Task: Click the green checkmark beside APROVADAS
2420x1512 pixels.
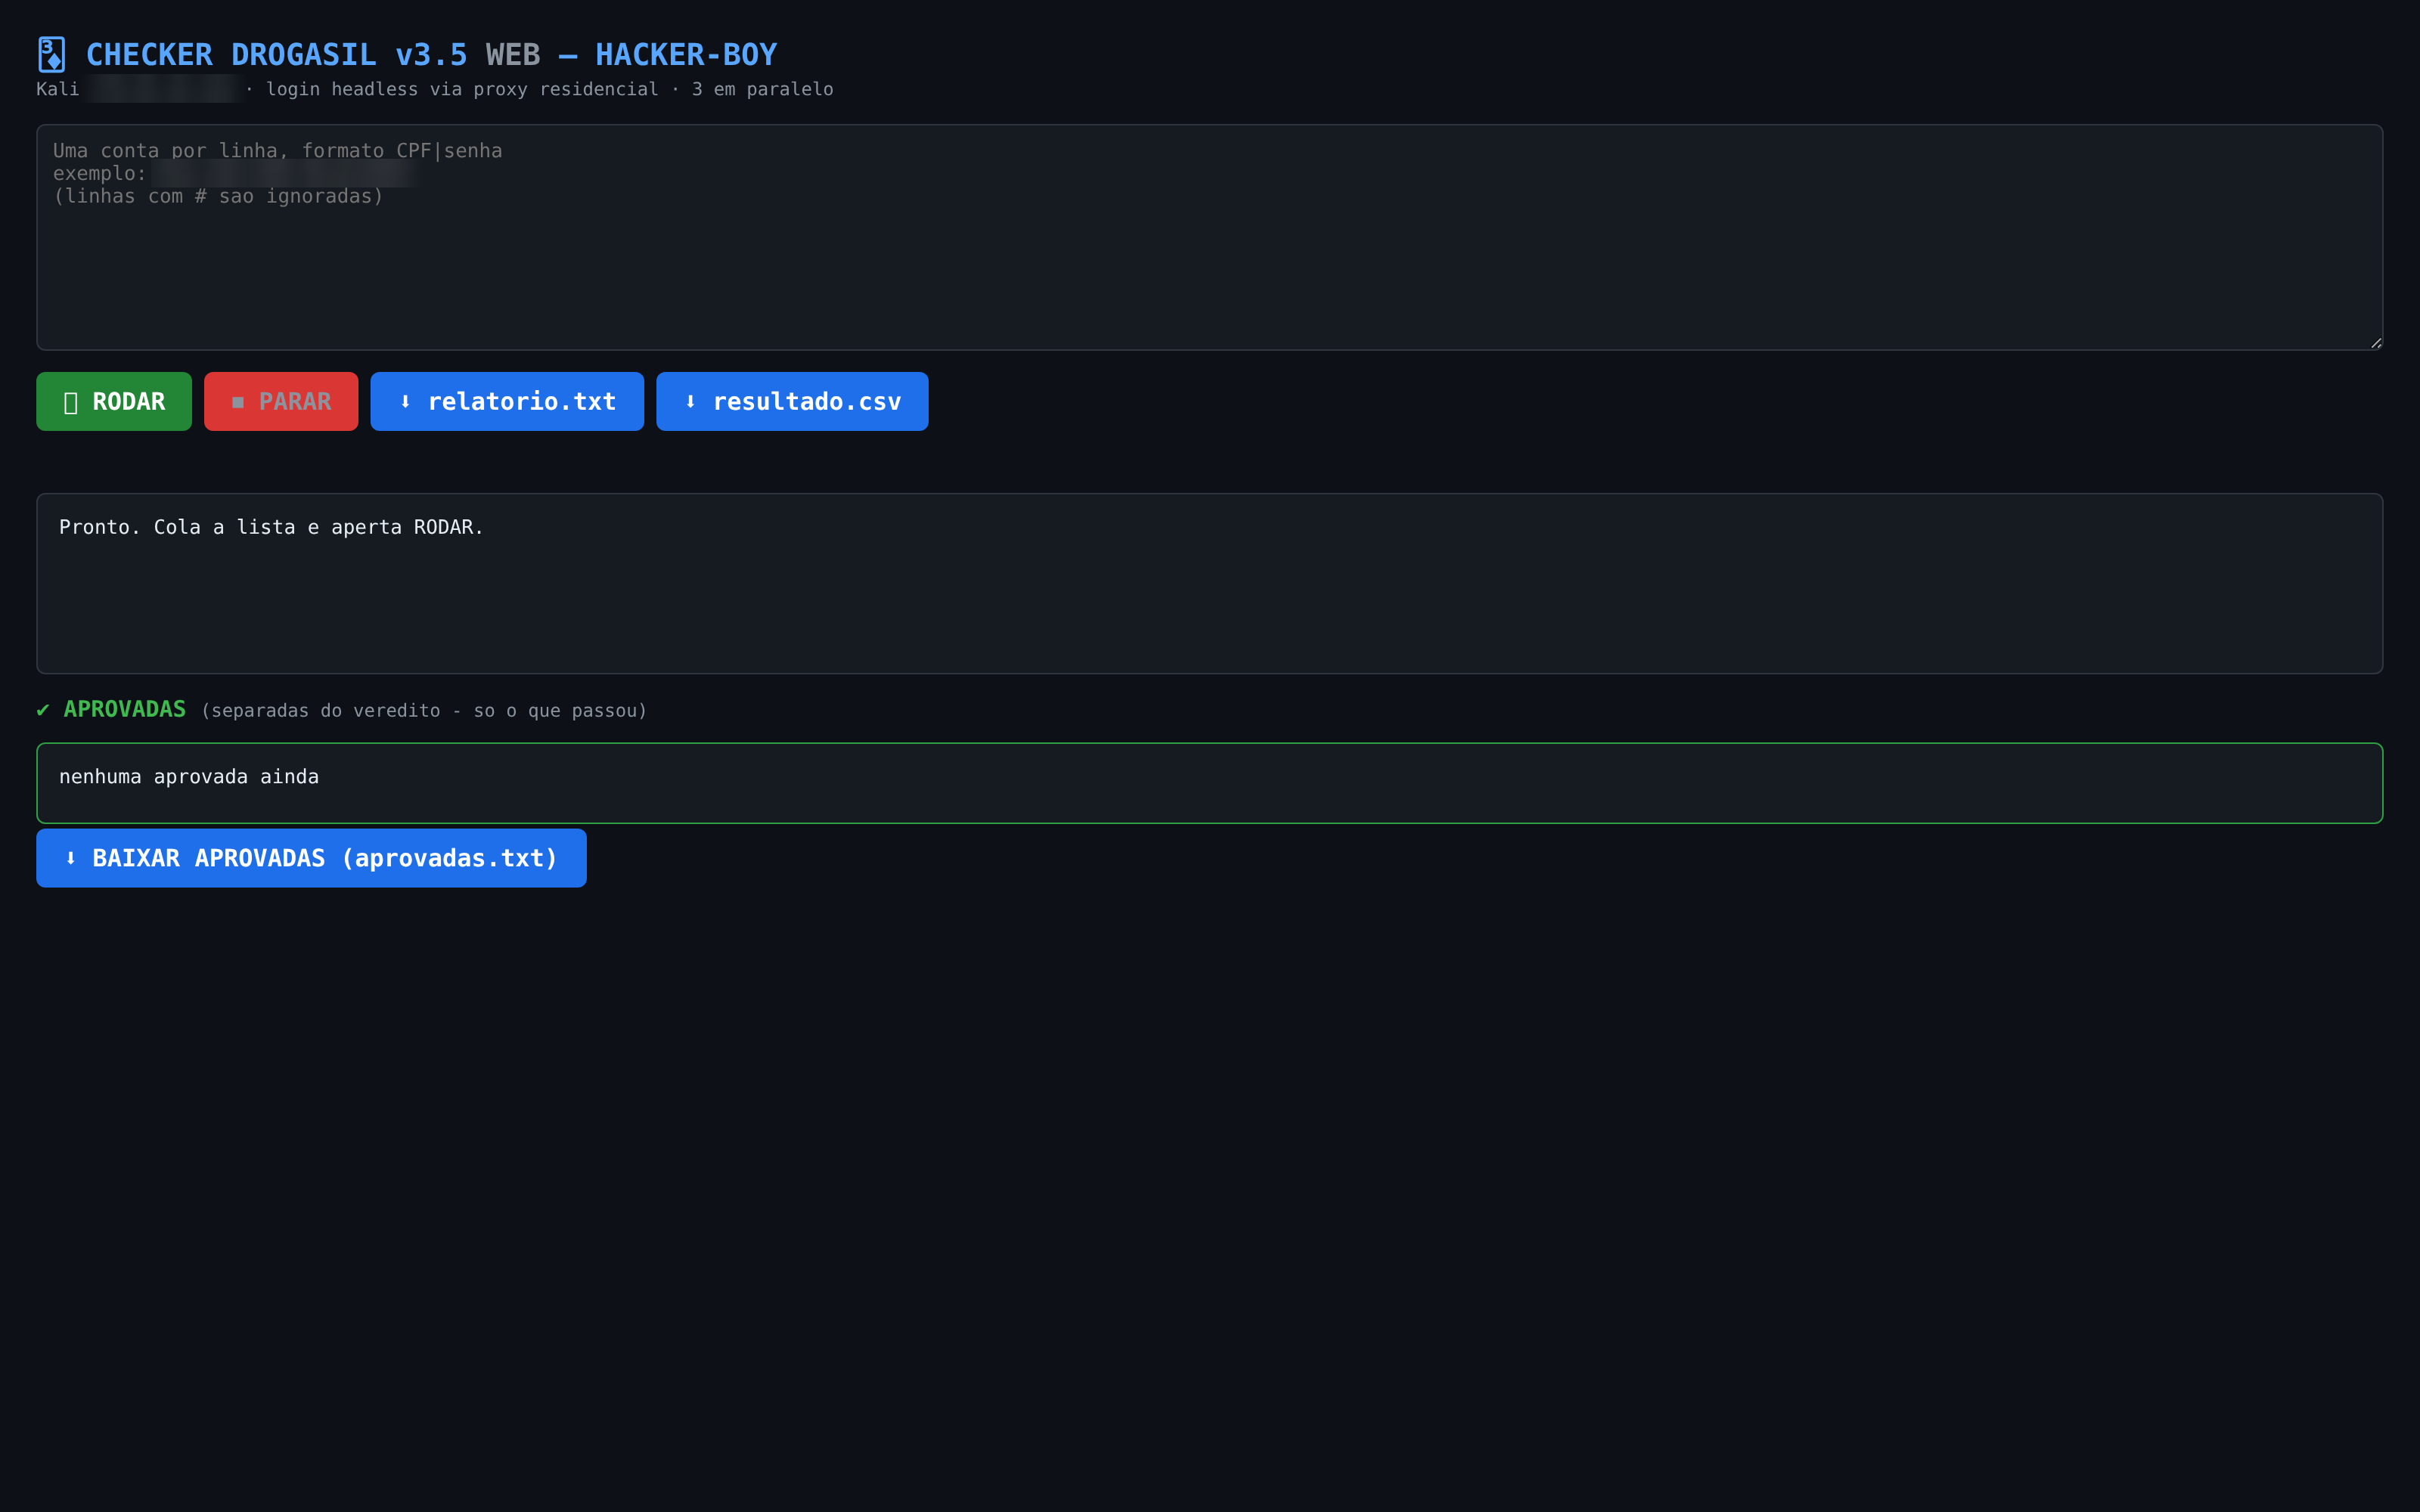Action: click(43, 710)
